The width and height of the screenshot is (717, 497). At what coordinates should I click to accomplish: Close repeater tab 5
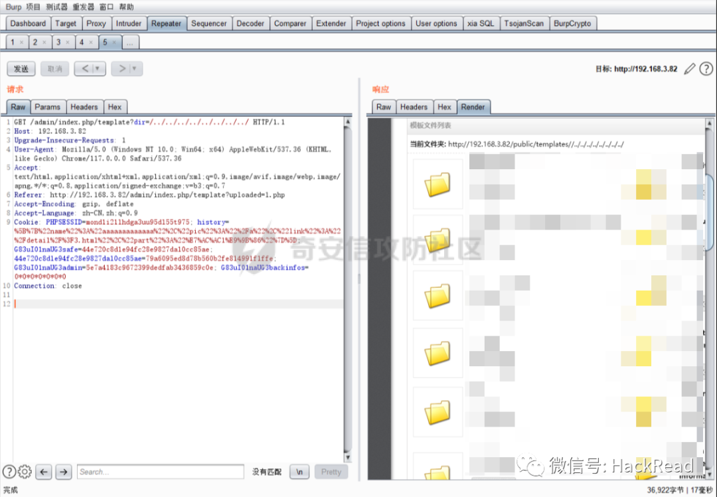(x=114, y=42)
